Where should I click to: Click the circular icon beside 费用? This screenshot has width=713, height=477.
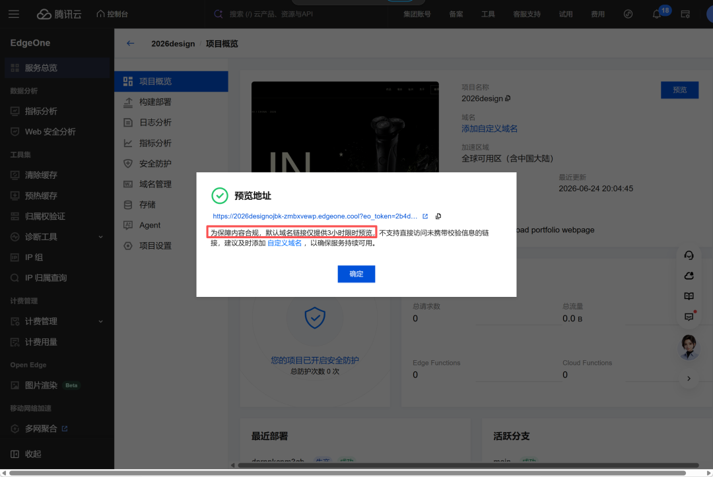click(628, 14)
